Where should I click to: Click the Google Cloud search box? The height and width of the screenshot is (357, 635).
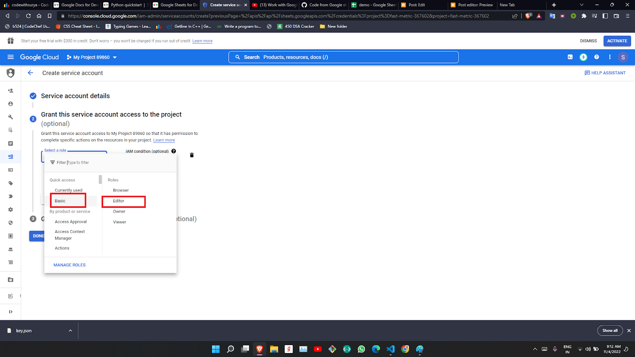tap(344, 57)
